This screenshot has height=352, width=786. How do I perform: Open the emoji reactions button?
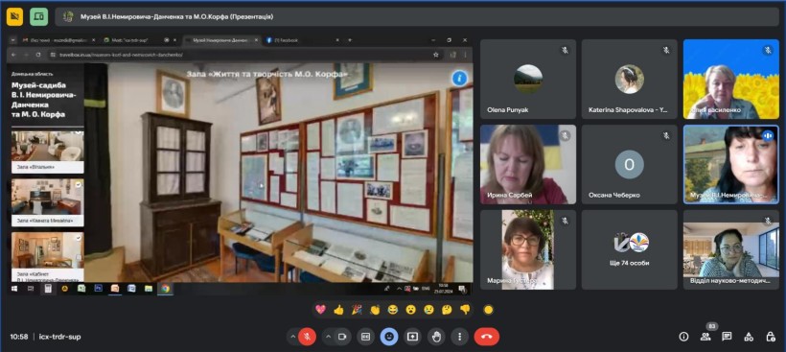(x=389, y=337)
